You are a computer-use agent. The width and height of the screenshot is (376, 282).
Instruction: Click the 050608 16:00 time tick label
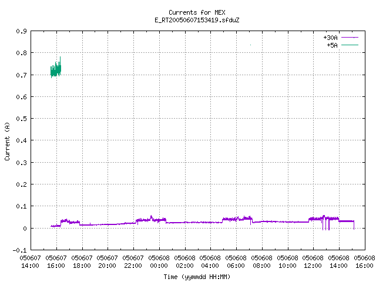364,262
